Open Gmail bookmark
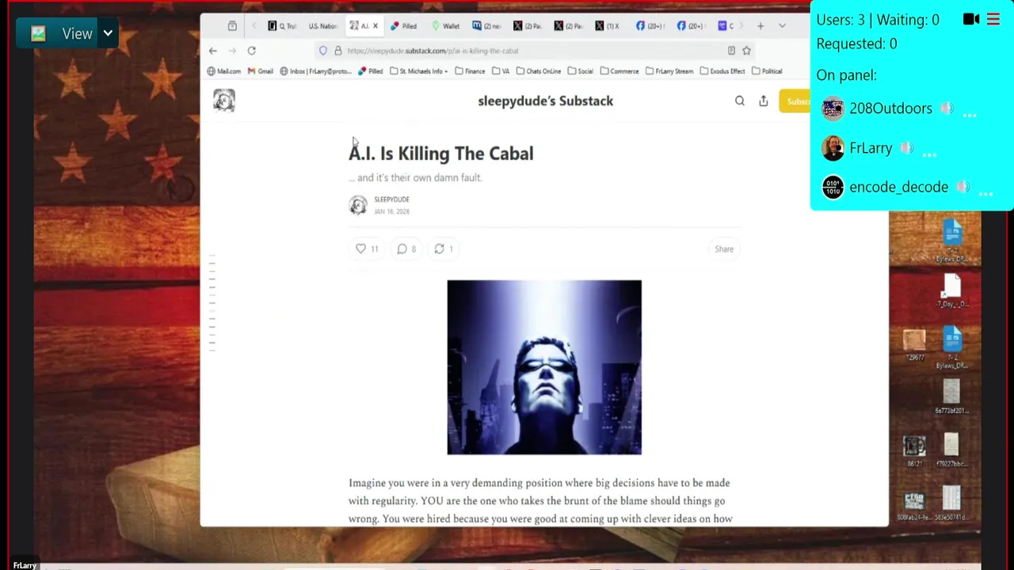 (x=261, y=71)
